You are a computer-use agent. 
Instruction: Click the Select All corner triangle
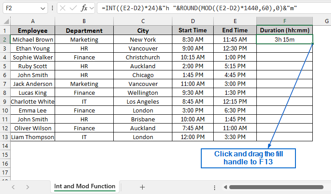(7, 21)
